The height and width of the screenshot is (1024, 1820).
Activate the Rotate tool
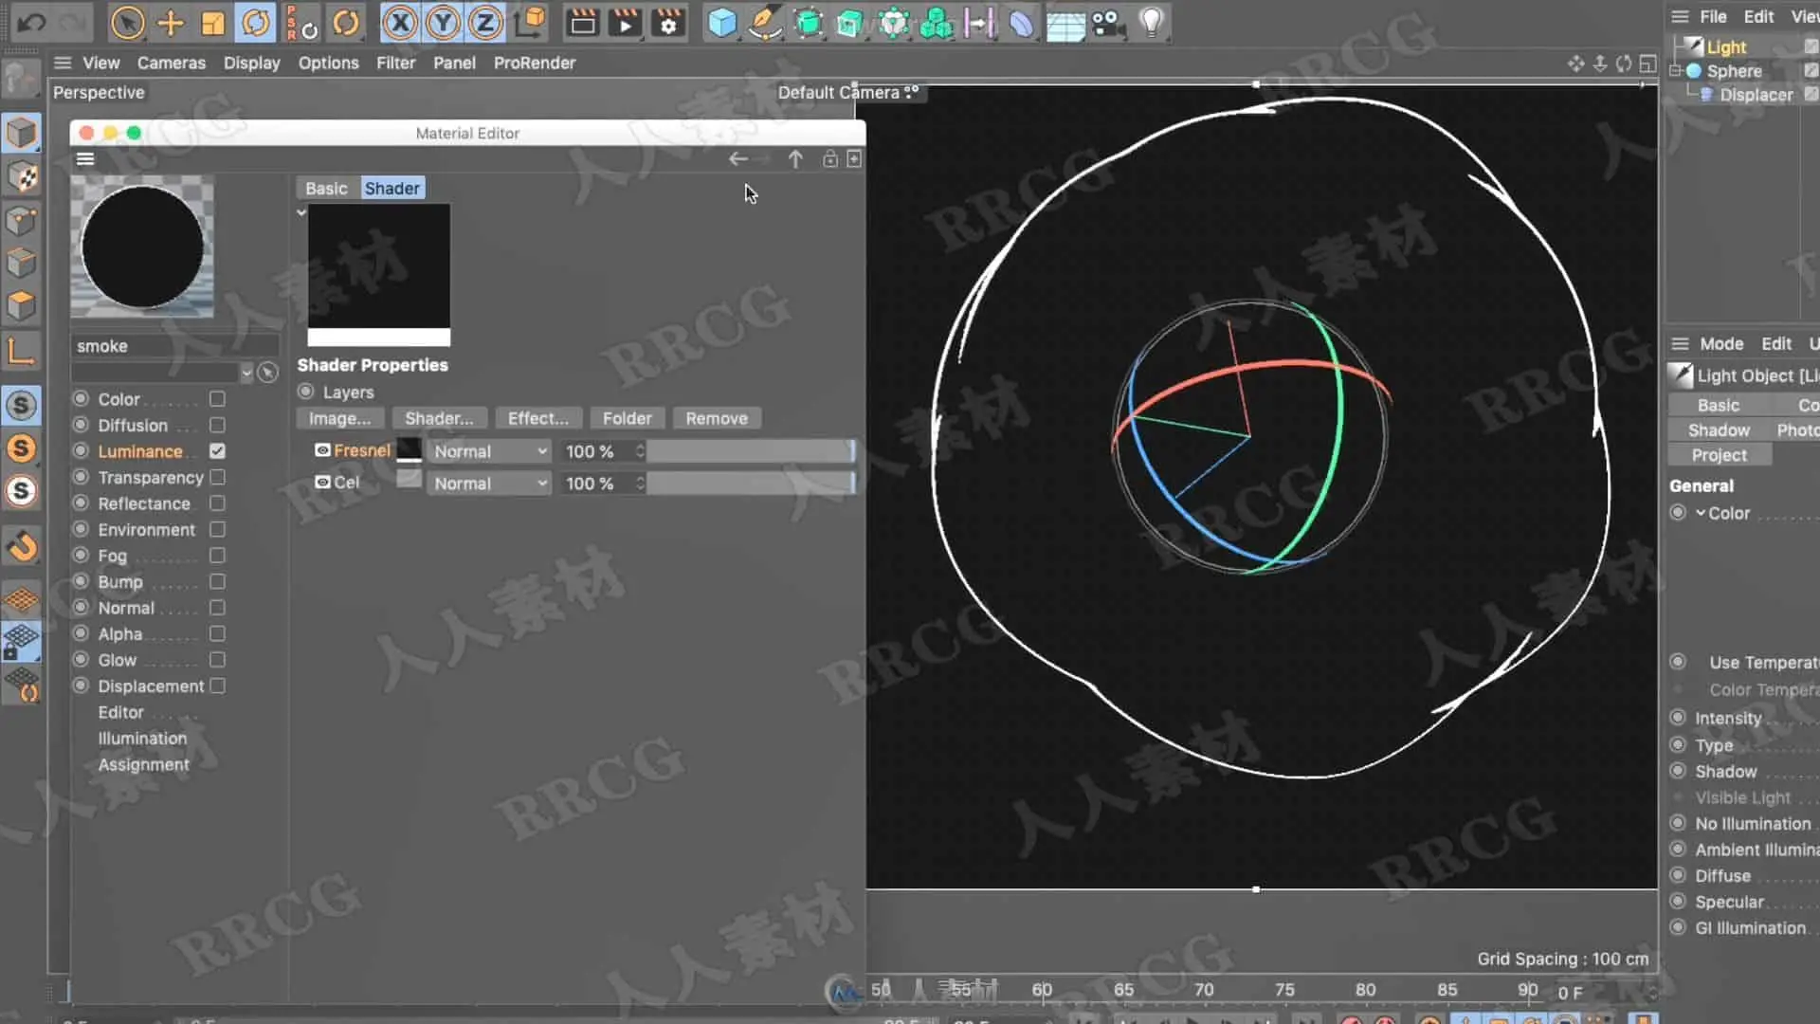click(x=256, y=23)
